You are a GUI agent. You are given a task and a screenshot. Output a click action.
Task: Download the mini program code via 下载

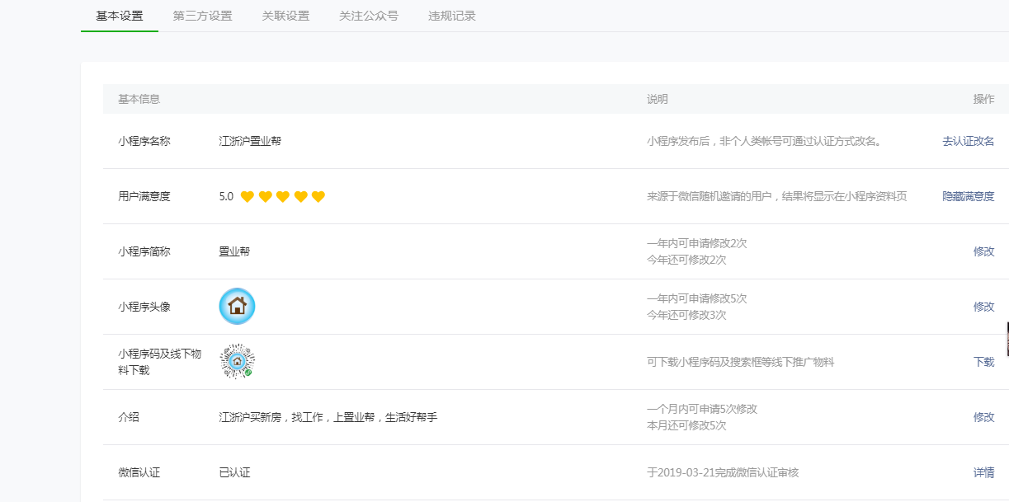click(x=983, y=362)
